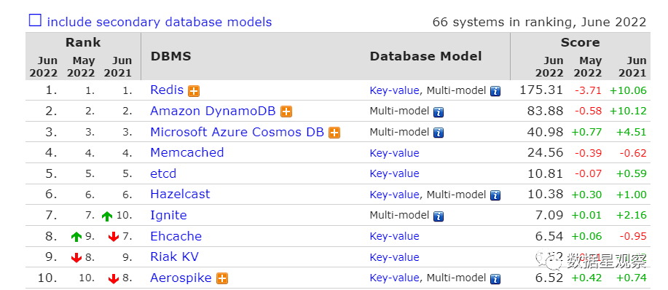This screenshot has width=668, height=290.
Task: Click Key-value link in the Aerospike row
Action: click(395, 278)
